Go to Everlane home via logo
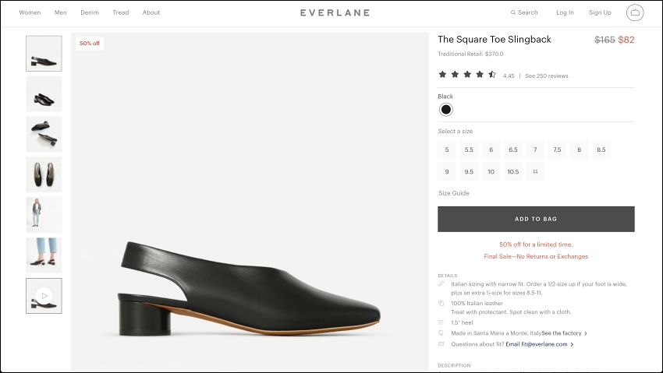This screenshot has width=663, height=373. tap(335, 12)
